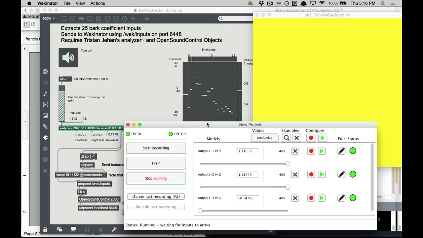Delete examples for outputs-2 with its X
Image resolution: width=423 pixels, height=238 pixels.
295,175
